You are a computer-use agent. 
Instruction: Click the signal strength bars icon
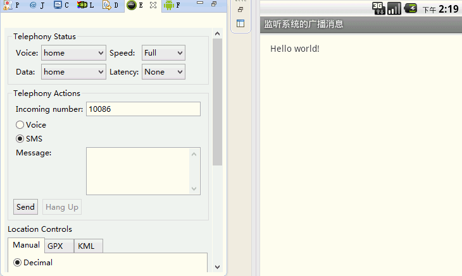pyautogui.click(x=394, y=8)
